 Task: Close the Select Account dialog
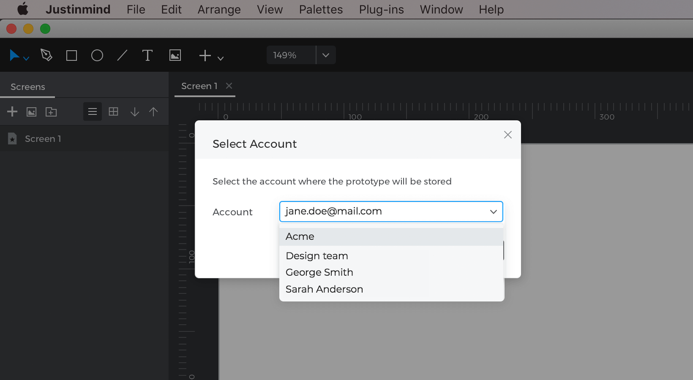[x=508, y=135]
